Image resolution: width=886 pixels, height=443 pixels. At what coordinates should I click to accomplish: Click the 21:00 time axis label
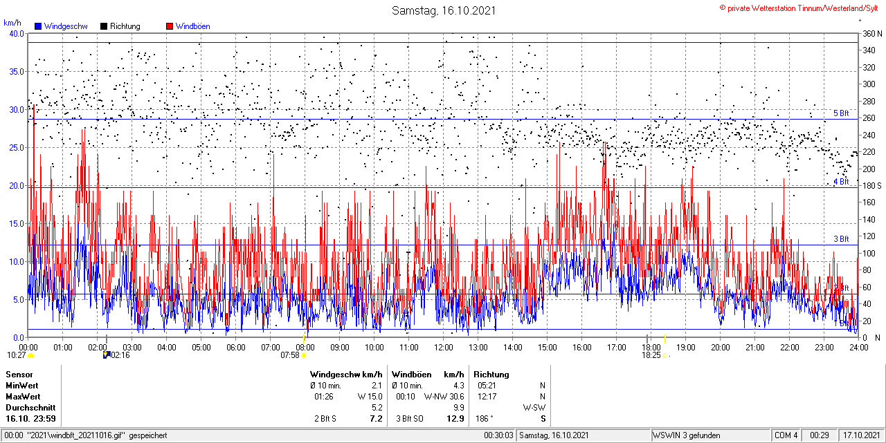click(x=755, y=347)
